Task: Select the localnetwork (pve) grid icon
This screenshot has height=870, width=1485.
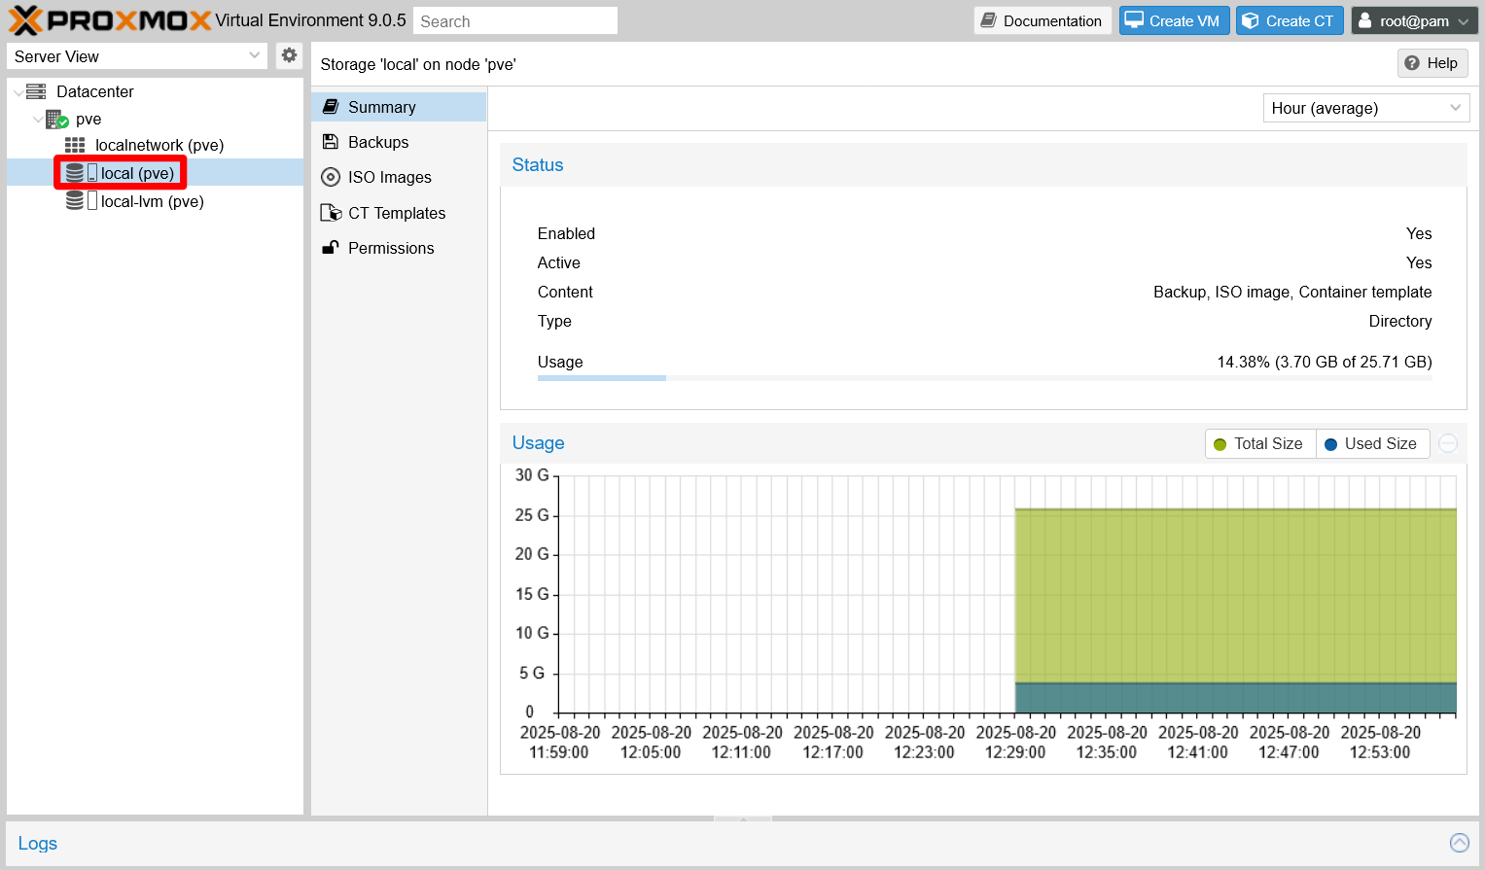Action: tap(75, 145)
